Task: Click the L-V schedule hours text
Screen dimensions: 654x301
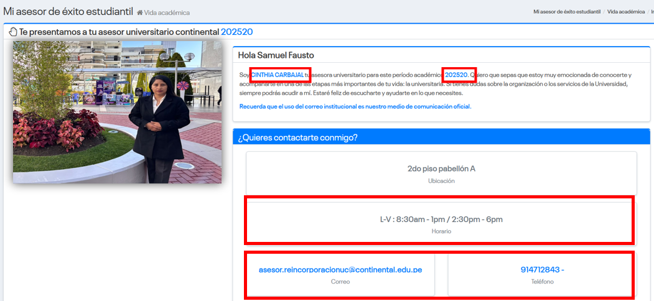Action: point(441,220)
